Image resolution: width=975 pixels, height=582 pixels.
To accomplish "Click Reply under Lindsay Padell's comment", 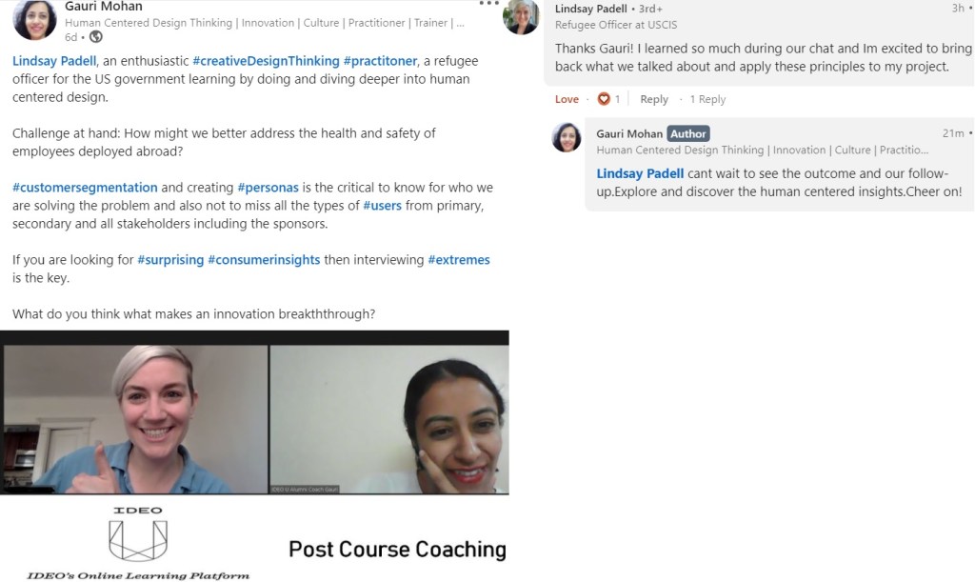I will [x=654, y=99].
